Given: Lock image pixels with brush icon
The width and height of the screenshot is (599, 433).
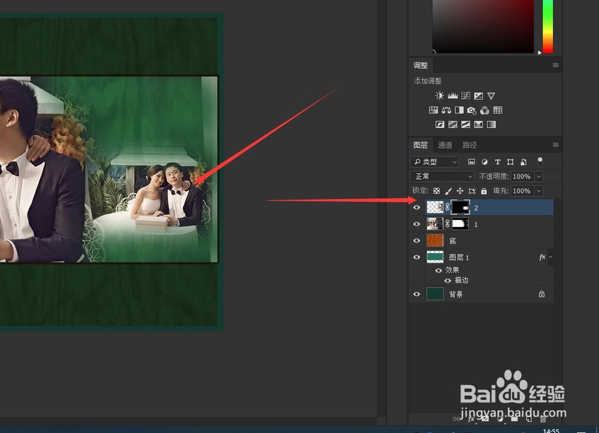Looking at the screenshot, I should 449,191.
